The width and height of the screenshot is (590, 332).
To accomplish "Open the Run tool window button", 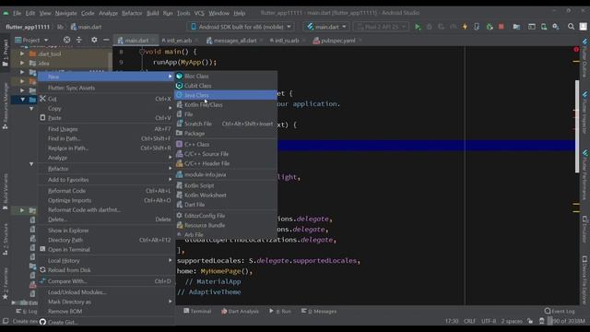I will (280, 312).
